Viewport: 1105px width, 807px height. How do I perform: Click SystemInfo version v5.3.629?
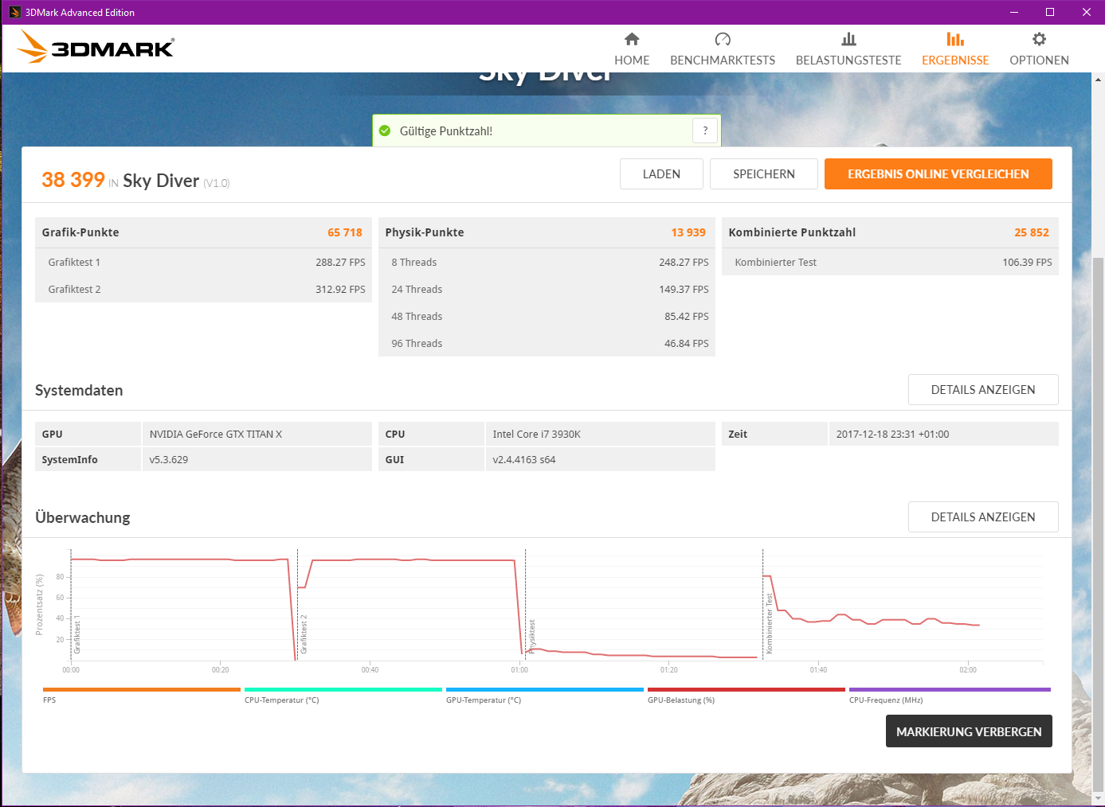(169, 459)
